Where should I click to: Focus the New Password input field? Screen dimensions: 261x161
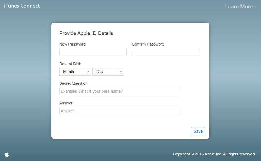[x=93, y=52]
